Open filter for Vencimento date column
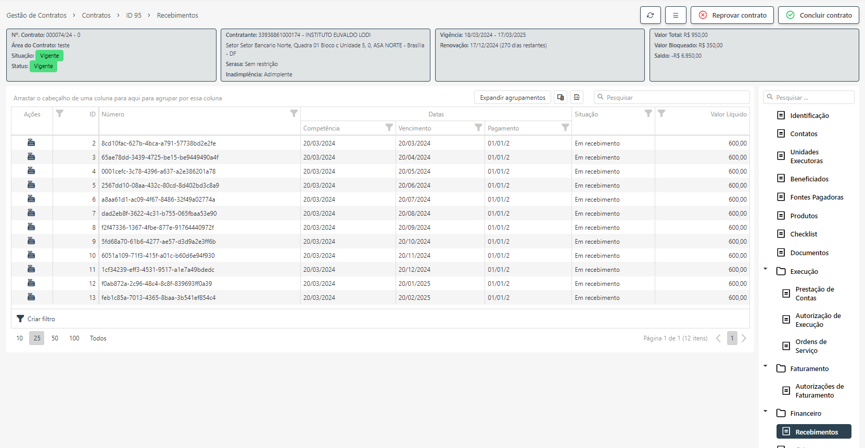This screenshot has height=448, width=865. (478, 127)
